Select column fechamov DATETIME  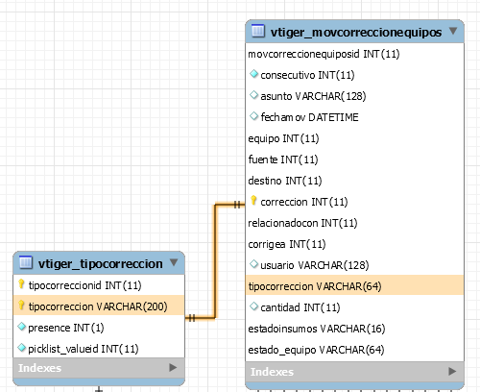(354, 117)
